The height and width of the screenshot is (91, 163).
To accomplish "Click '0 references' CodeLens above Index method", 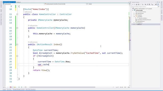I will point(33,42).
